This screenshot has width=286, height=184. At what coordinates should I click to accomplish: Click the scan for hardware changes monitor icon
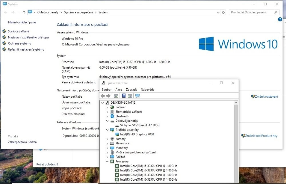[x=137, y=96]
